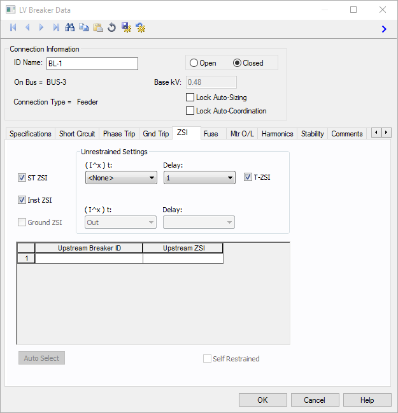
Task: Click row 1 Upstream ZSI cell
Action: [183, 258]
